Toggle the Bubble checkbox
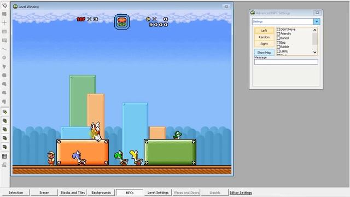The image size is (350, 197). click(x=278, y=47)
